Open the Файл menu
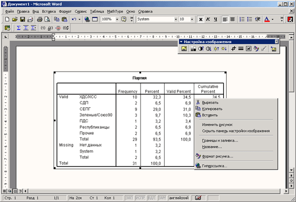 point(10,11)
